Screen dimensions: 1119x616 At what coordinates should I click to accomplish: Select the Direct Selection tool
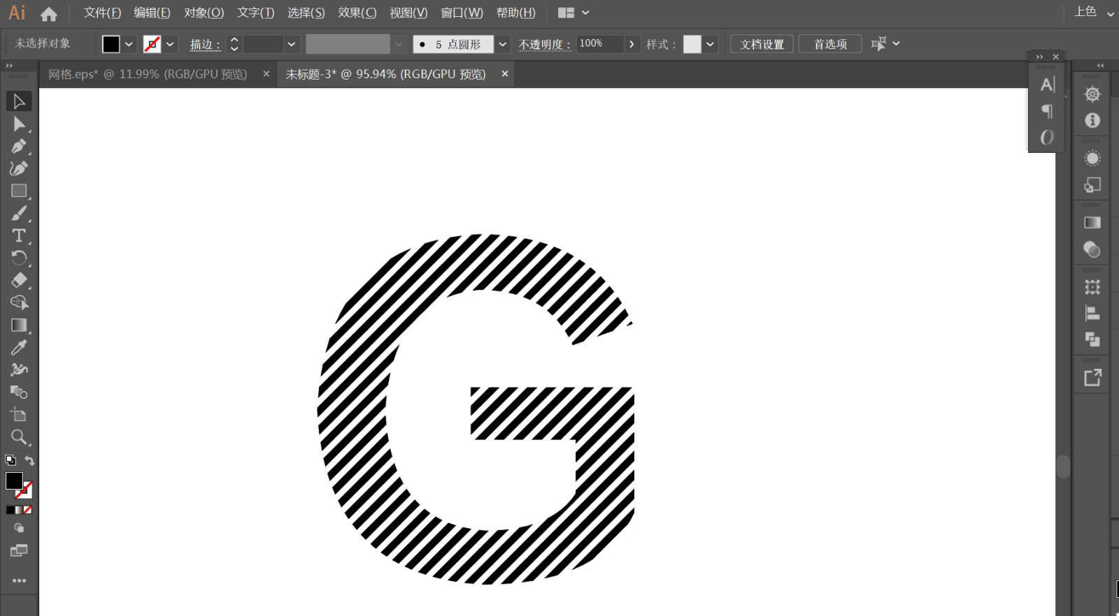click(x=19, y=124)
